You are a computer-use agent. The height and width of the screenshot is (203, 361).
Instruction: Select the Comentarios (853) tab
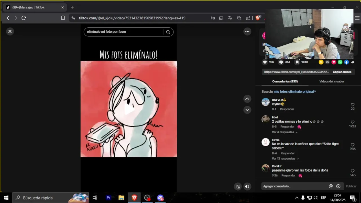coord(285,81)
